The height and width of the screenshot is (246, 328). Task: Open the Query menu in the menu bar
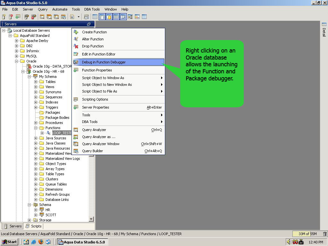(x=43, y=9)
